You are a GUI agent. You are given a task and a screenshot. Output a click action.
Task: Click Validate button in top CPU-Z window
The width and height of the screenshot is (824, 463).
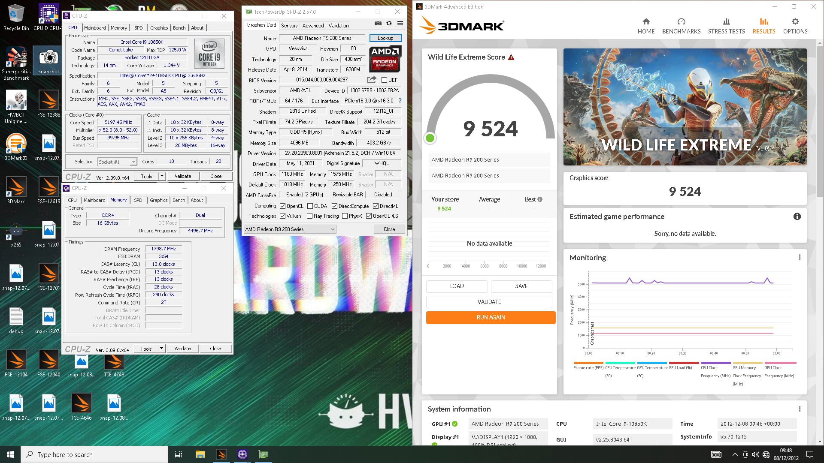click(x=183, y=176)
